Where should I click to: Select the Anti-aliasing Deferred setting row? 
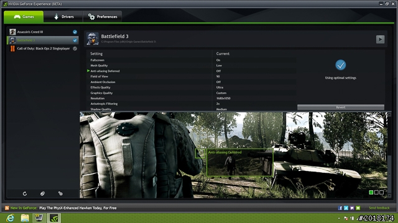tap(192, 71)
